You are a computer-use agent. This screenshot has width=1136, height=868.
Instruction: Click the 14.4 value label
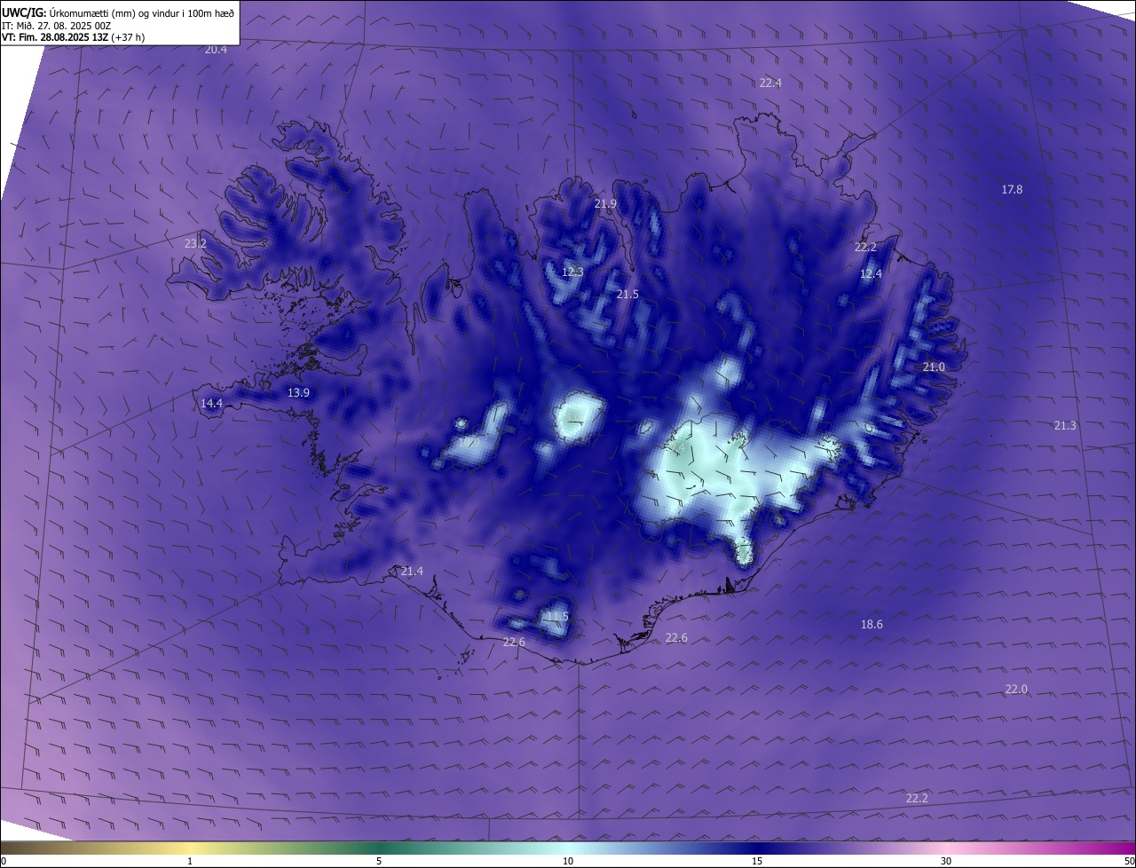point(211,403)
